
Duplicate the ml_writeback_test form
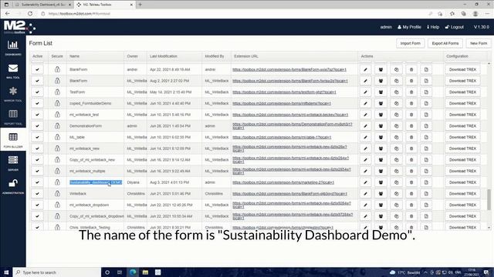pyautogui.click(x=396, y=115)
